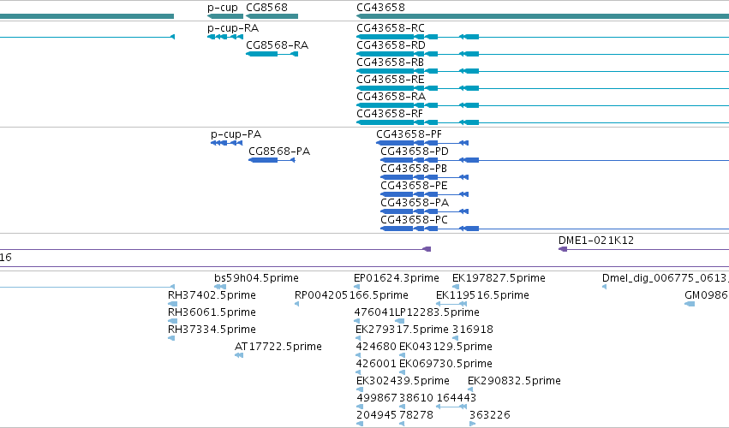The image size is (729, 428).
Task: Open feature label 164443
Action: [457, 399]
